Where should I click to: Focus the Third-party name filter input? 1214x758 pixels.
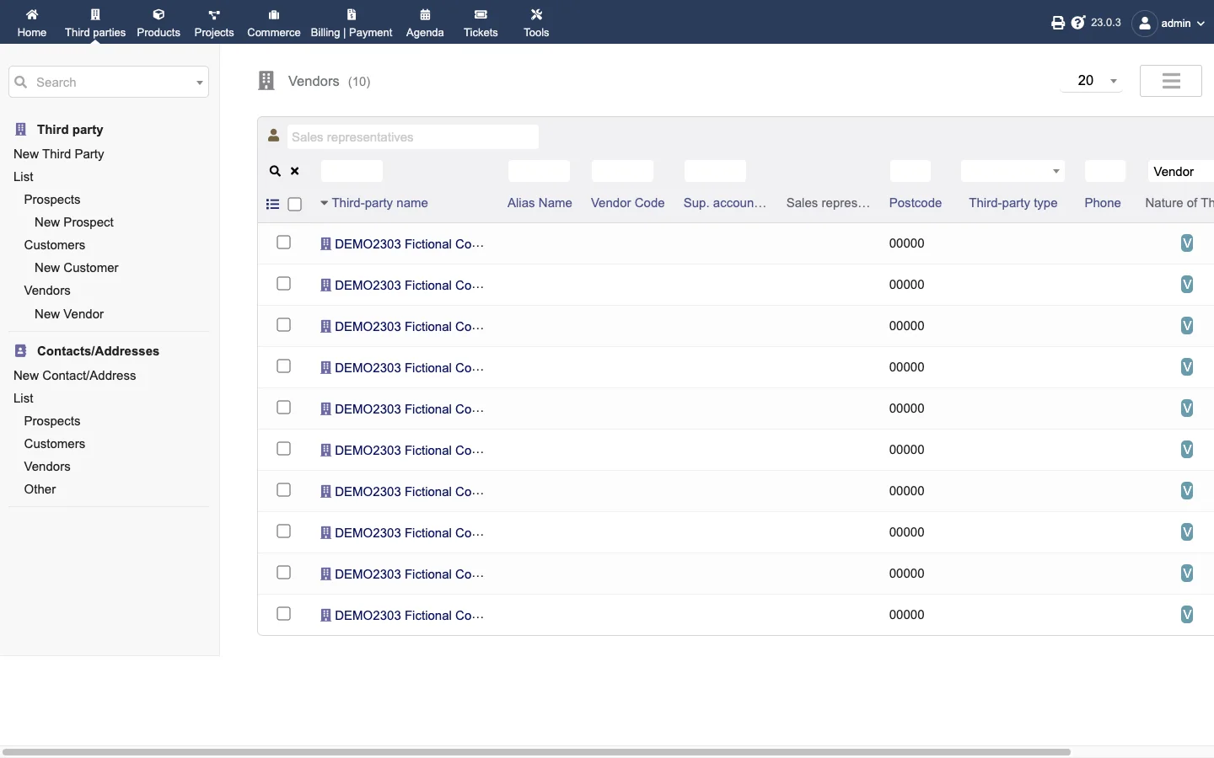point(352,171)
